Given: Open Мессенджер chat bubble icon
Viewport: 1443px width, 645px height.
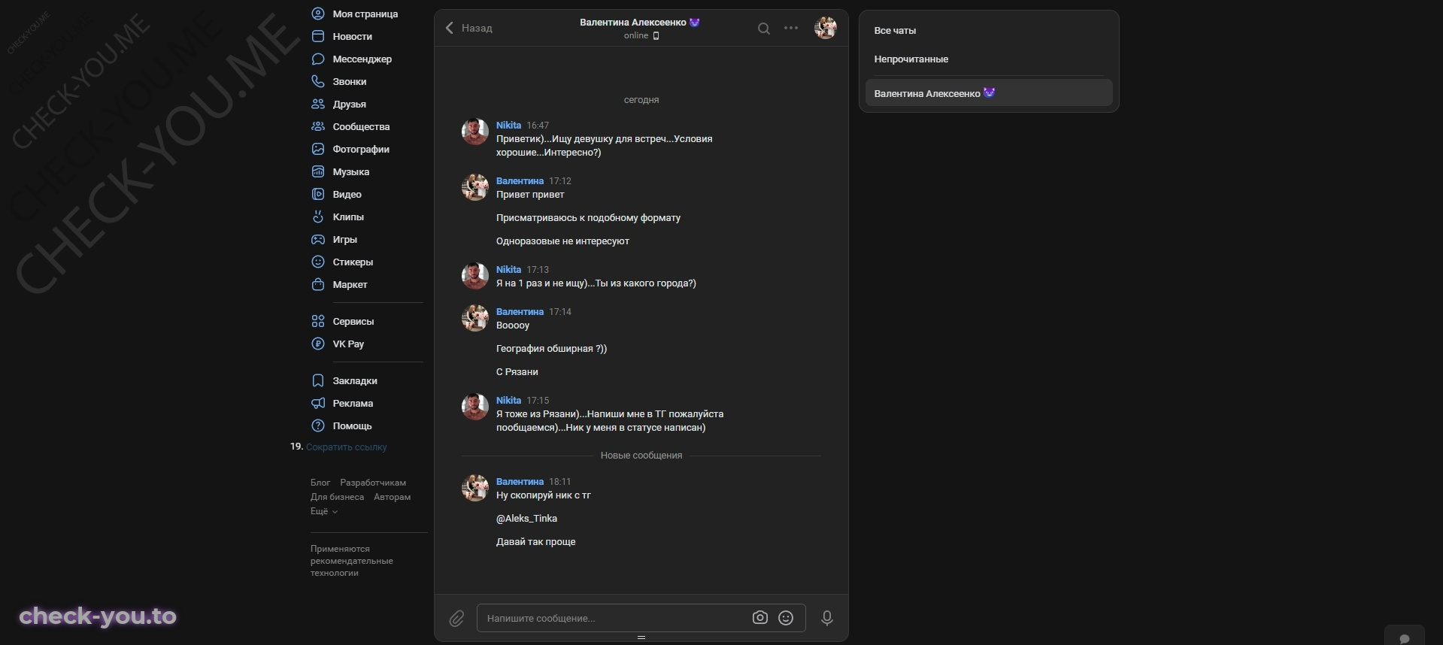Looking at the screenshot, I should [318, 59].
